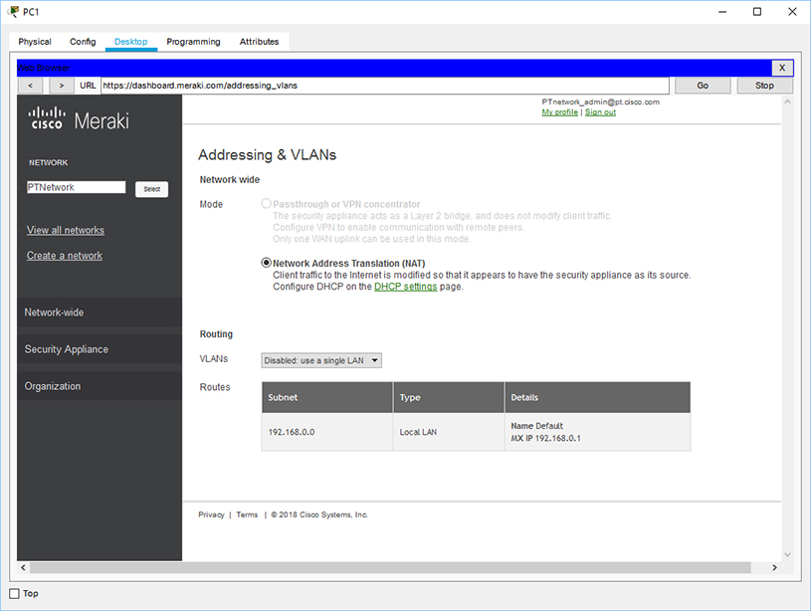This screenshot has width=811, height=611.
Task: Click the Go button
Action: coord(703,86)
